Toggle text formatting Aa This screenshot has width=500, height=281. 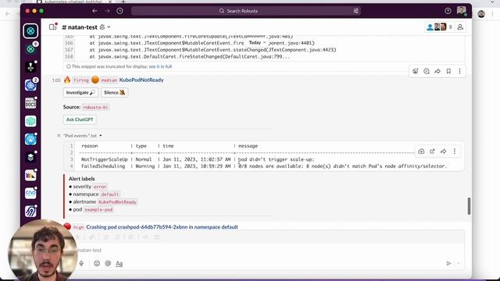point(119,264)
